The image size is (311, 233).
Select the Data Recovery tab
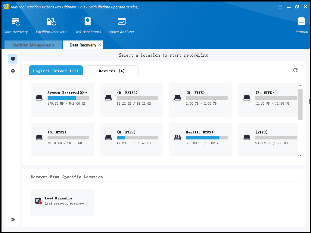pyautogui.click(x=83, y=45)
